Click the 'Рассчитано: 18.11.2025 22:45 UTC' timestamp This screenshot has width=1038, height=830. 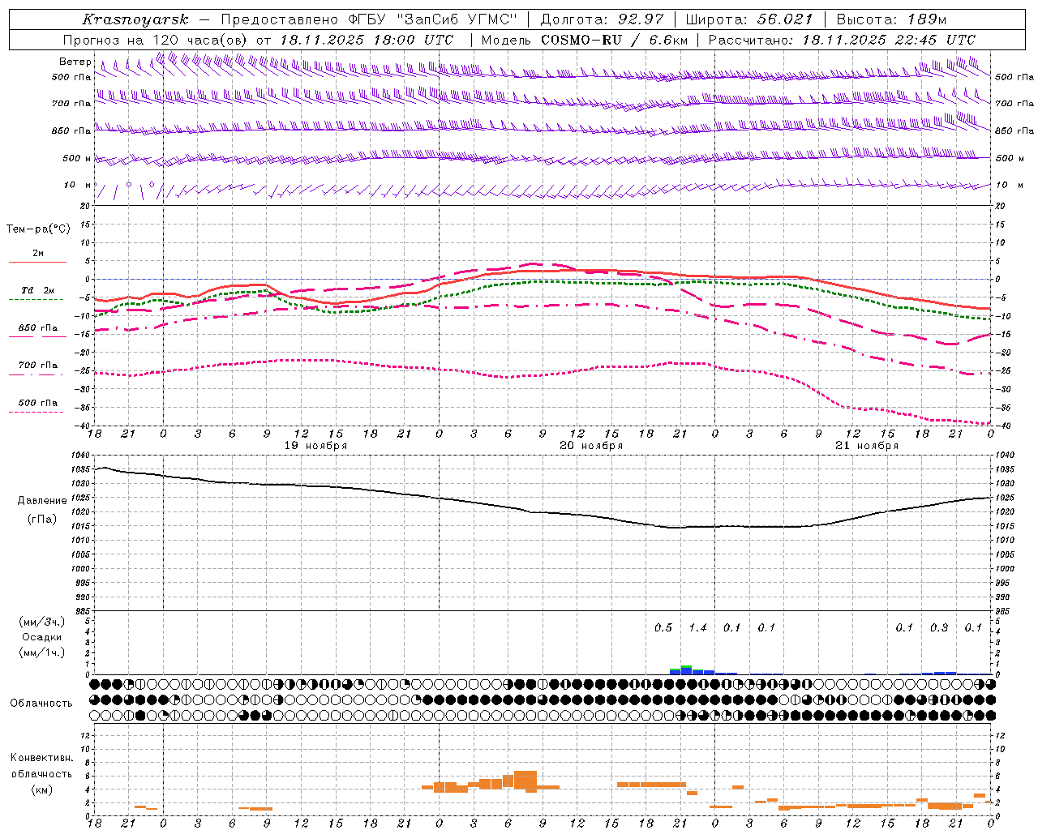[x=842, y=40]
